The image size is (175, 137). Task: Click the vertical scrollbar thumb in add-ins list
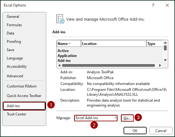(x=165, y=48)
